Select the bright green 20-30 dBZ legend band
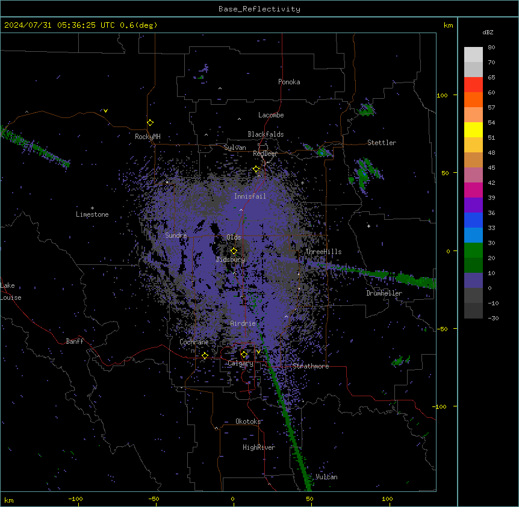The height and width of the screenshot is (507, 519). click(x=473, y=250)
